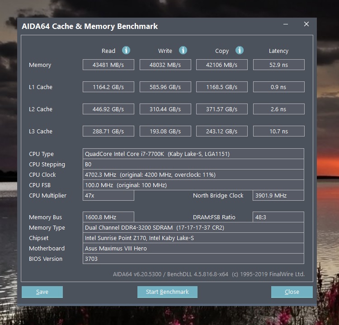Image resolution: width=339 pixels, height=325 pixels.
Task: Click L2 Cache write value 310.44 GB/s
Action: 165,109
